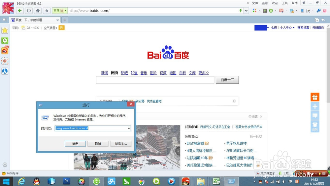Open the 收藏 menu
Viewport: 330px width, 186px height.
click(275, 3)
